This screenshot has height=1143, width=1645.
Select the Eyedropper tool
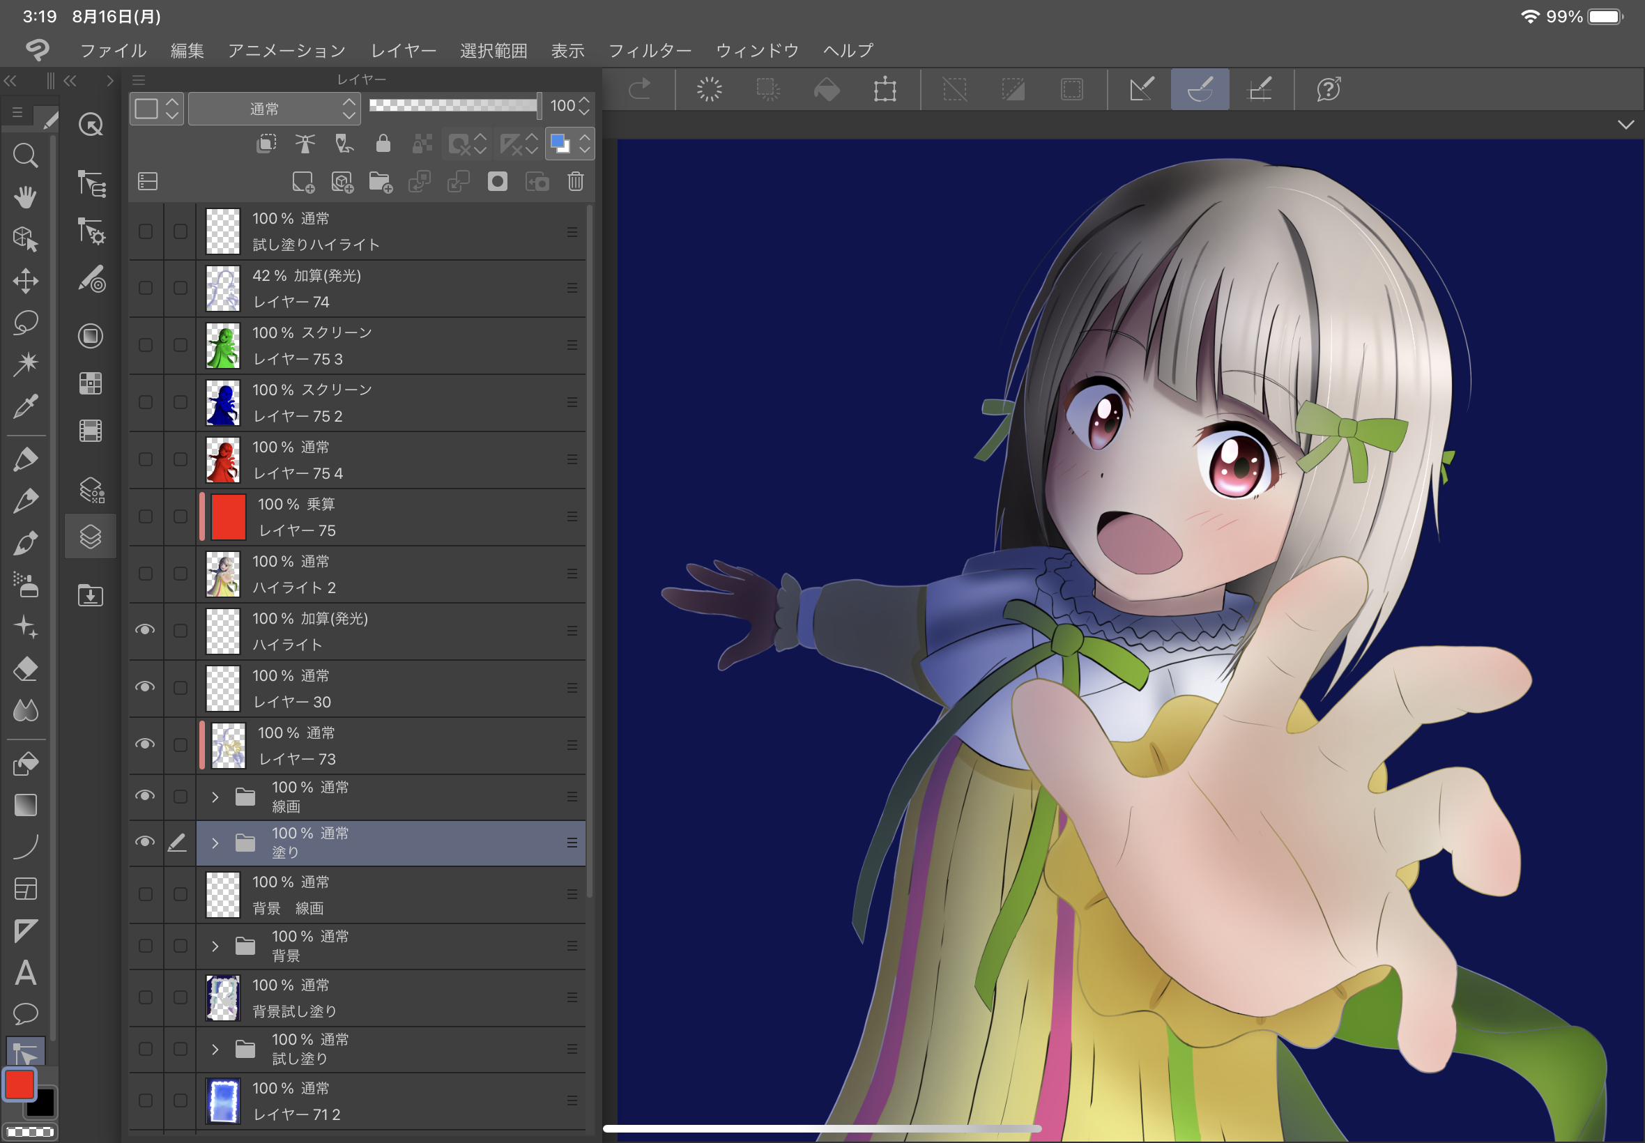26,406
